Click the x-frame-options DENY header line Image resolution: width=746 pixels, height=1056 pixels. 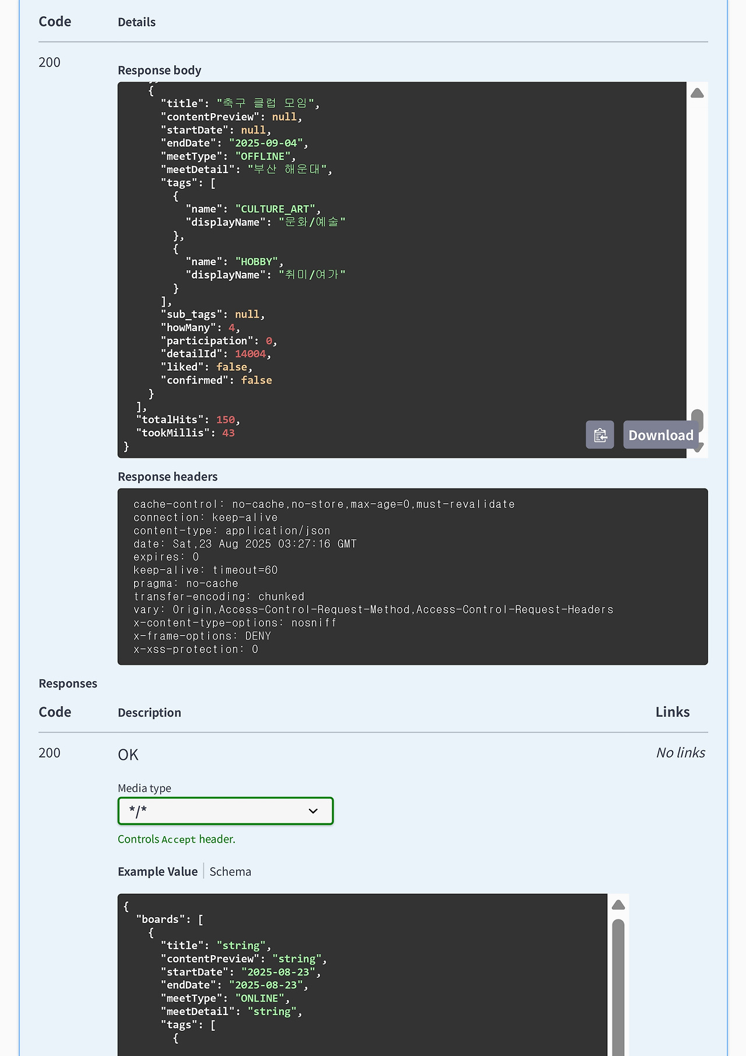202,636
